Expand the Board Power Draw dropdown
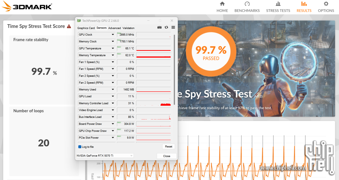The width and height of the screenshot is (339, 180). [113, 124]
